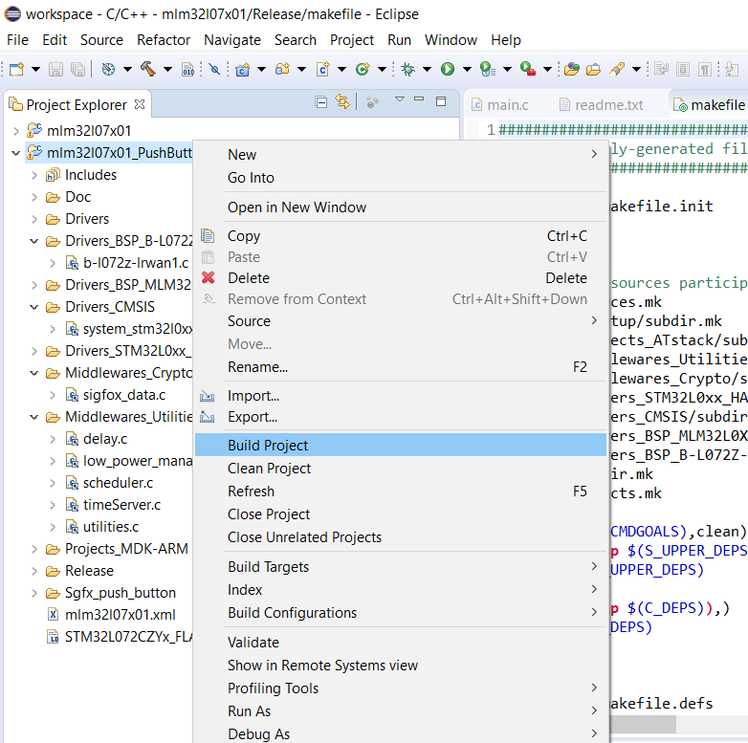Screen dimensions: 748x743
Task: Choose Show in Remote Systems view
Action: 401,665
